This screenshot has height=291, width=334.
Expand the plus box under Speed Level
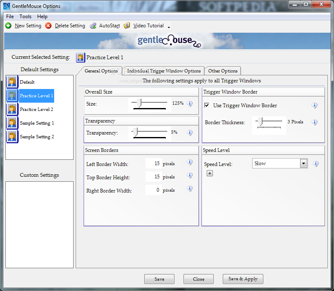[210, 173]
